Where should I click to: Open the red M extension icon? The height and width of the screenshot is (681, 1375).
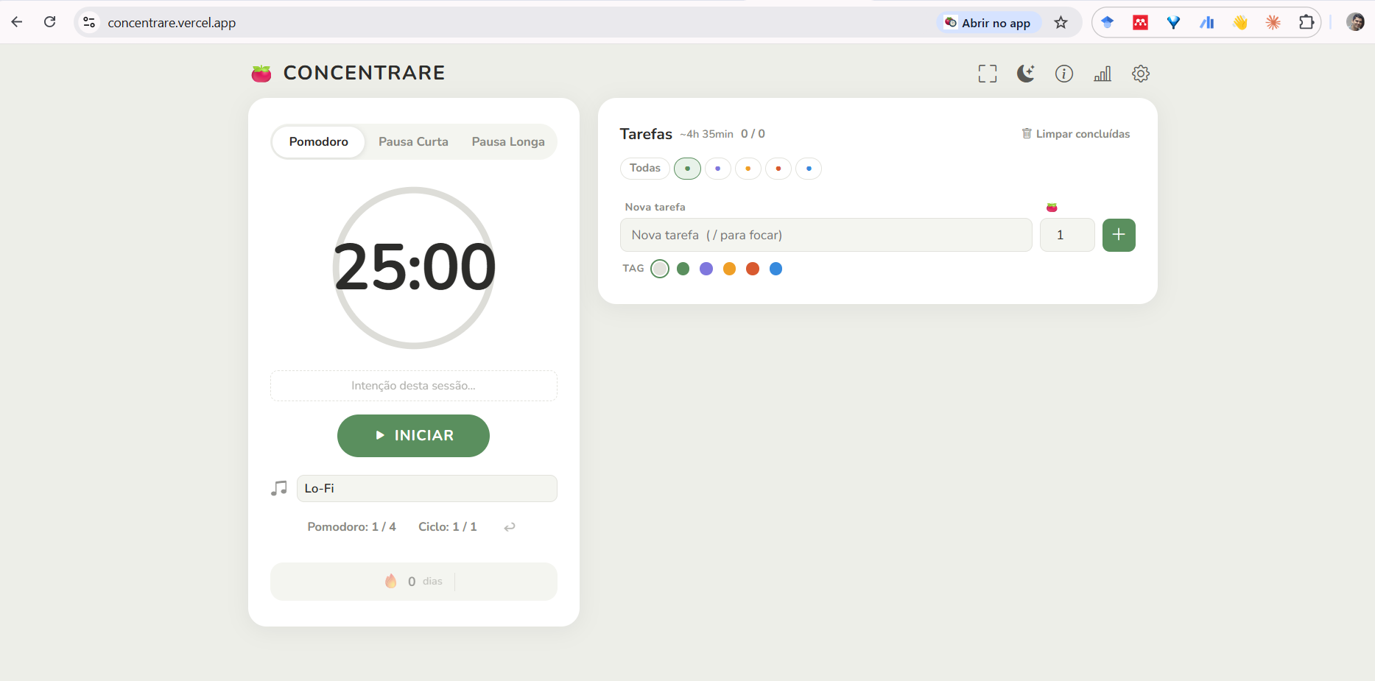click(x=1140, y=23)
